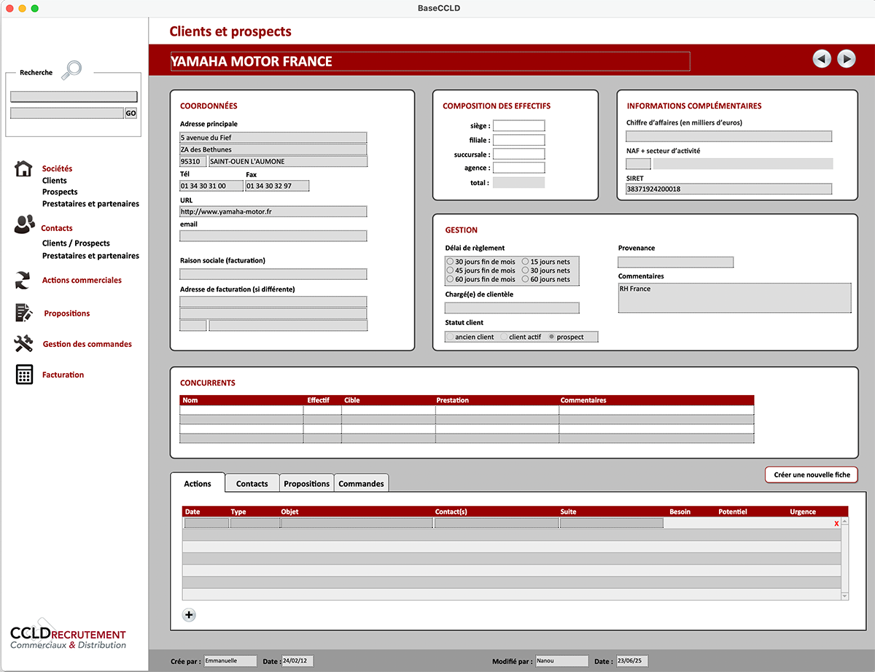
Task: Click the Commentaires box with RH France
Action: point(734,297)
